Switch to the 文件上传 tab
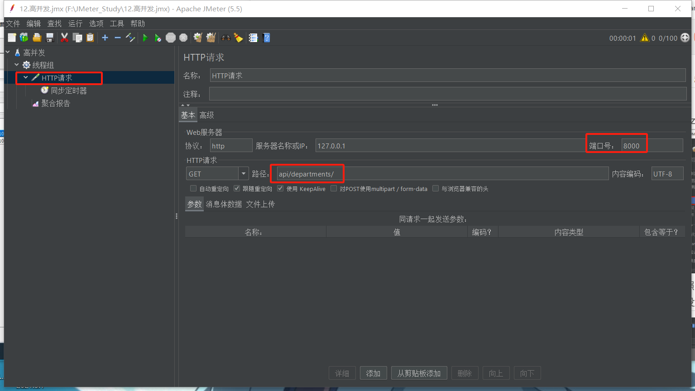This screenshot has height=391, width=695. 260,204
